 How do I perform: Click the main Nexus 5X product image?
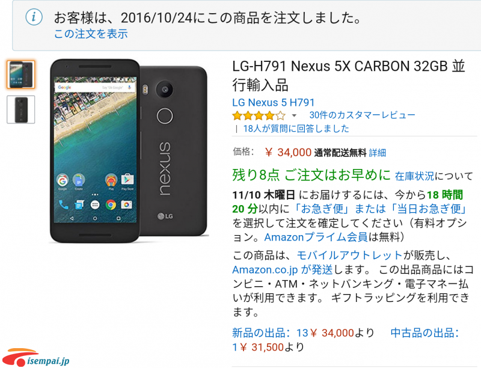[129, 151]
